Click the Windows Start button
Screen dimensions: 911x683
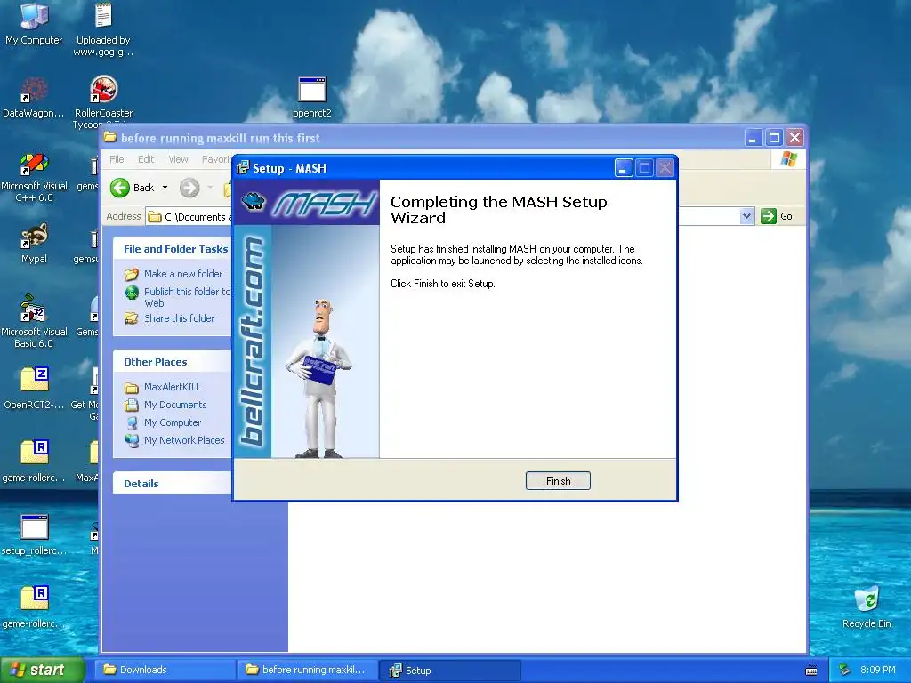coord(42,670)
